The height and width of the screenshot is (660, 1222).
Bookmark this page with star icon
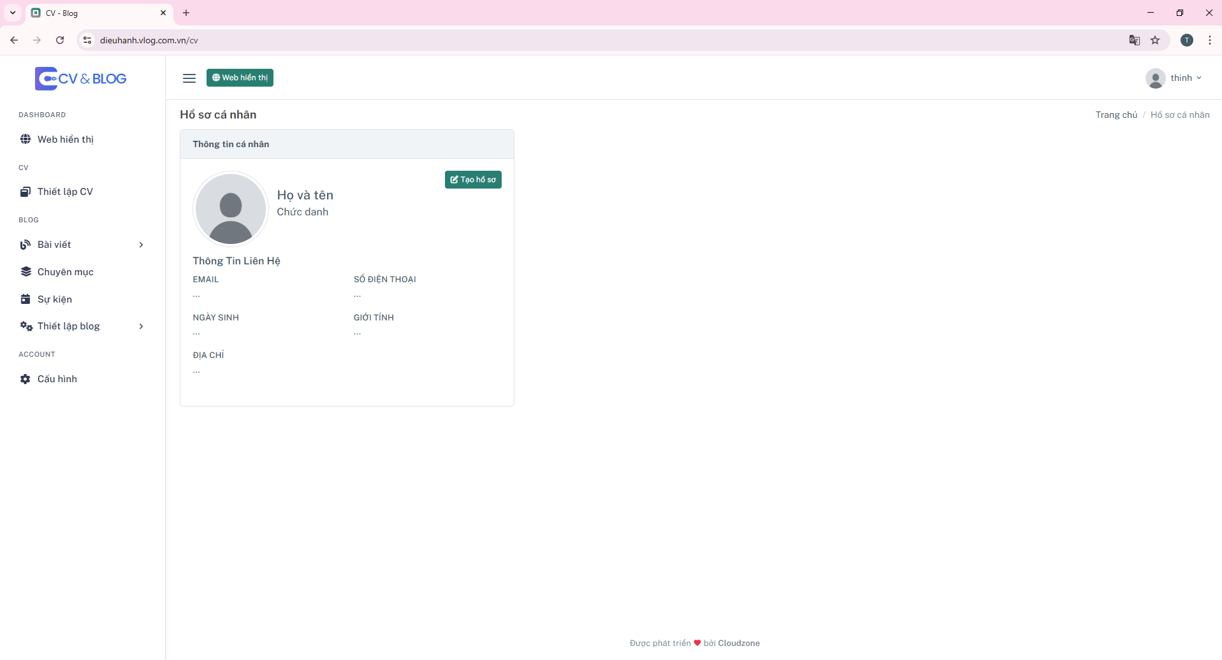point(1155,40)
